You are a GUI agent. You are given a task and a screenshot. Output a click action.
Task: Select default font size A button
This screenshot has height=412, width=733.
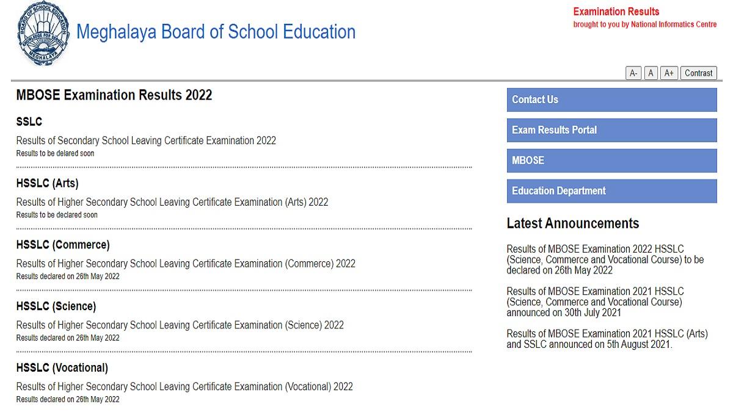coord(650,73)
